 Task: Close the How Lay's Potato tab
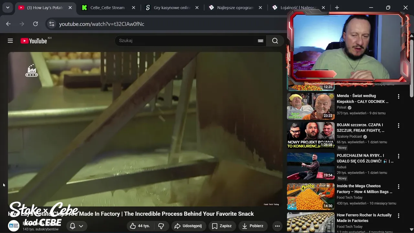coord(70,7)
